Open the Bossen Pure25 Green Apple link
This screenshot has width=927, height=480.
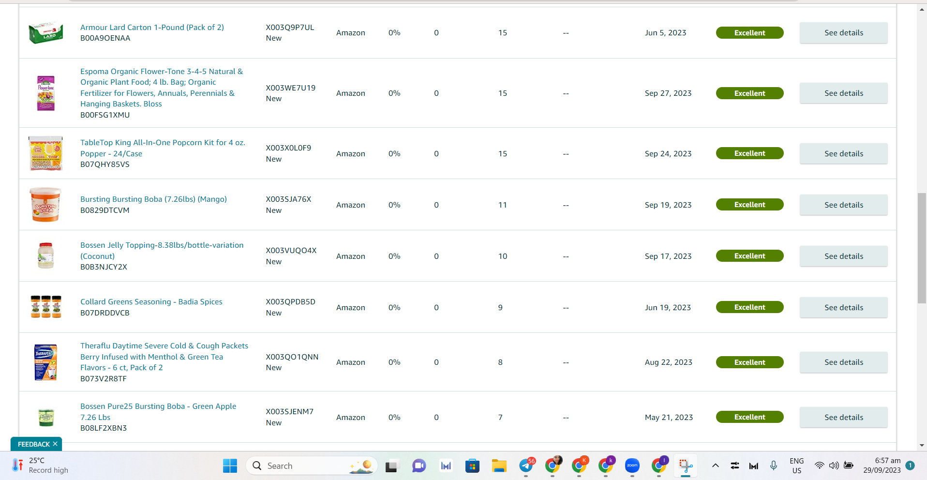pyautogui.click(x=158, y=412)
